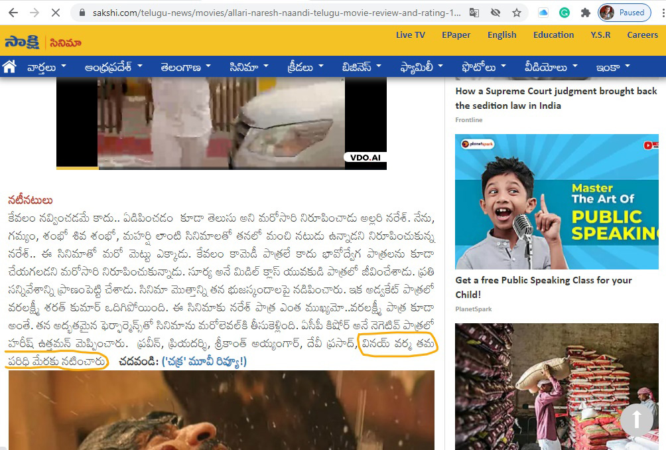666x450 pixels.
Task: Expand the సినిమా dropdown menu
Action: (249, 67)
